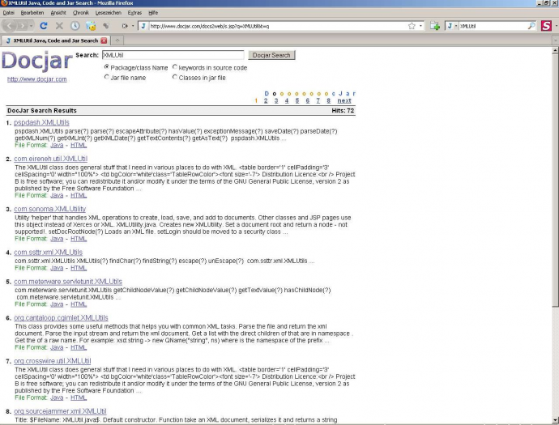559x425 pixels.
Task: Select the Classes in jar file radio
Action: pyautogui.click(x=175, y=77)
